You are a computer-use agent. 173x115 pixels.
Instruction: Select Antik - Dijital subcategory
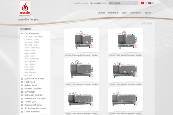[x=30, y=53]
